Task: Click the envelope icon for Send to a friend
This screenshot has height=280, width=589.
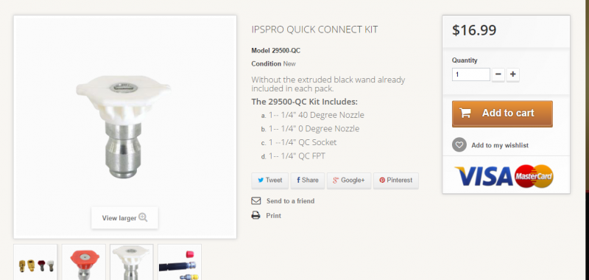Action: (x=255, y=200)
